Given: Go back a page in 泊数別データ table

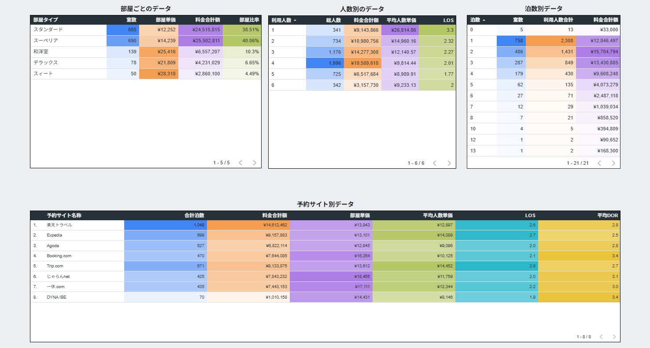Looking at the screenshot, I should pos(599,163).
